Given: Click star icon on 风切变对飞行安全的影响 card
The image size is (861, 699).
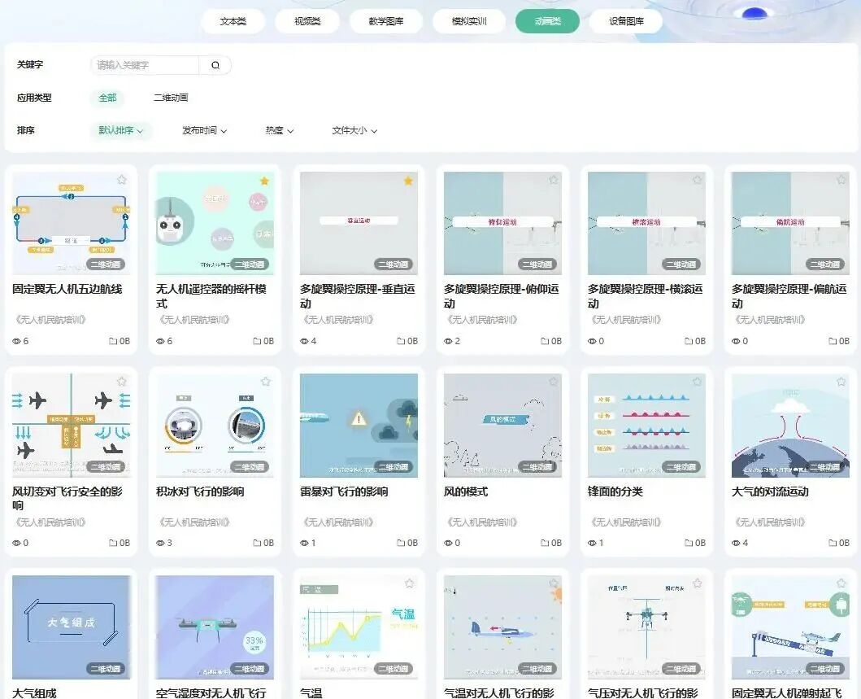Looking at the screenshot, I should pyautogui.click(x=121, y=382).
